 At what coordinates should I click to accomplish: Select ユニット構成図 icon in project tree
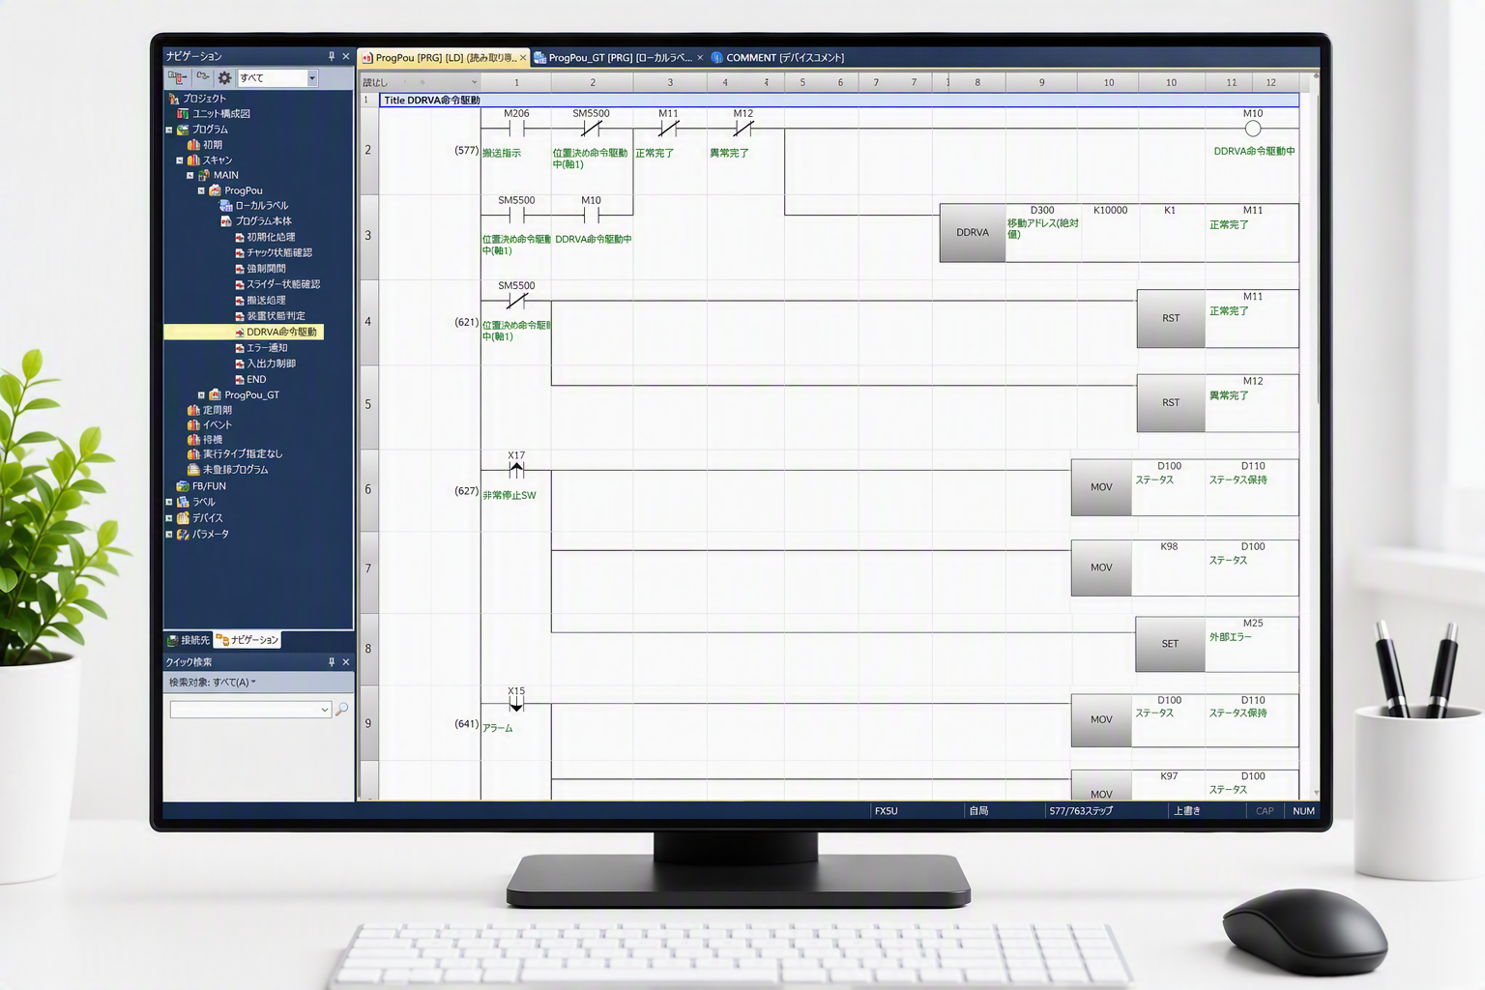coord(183,114)
